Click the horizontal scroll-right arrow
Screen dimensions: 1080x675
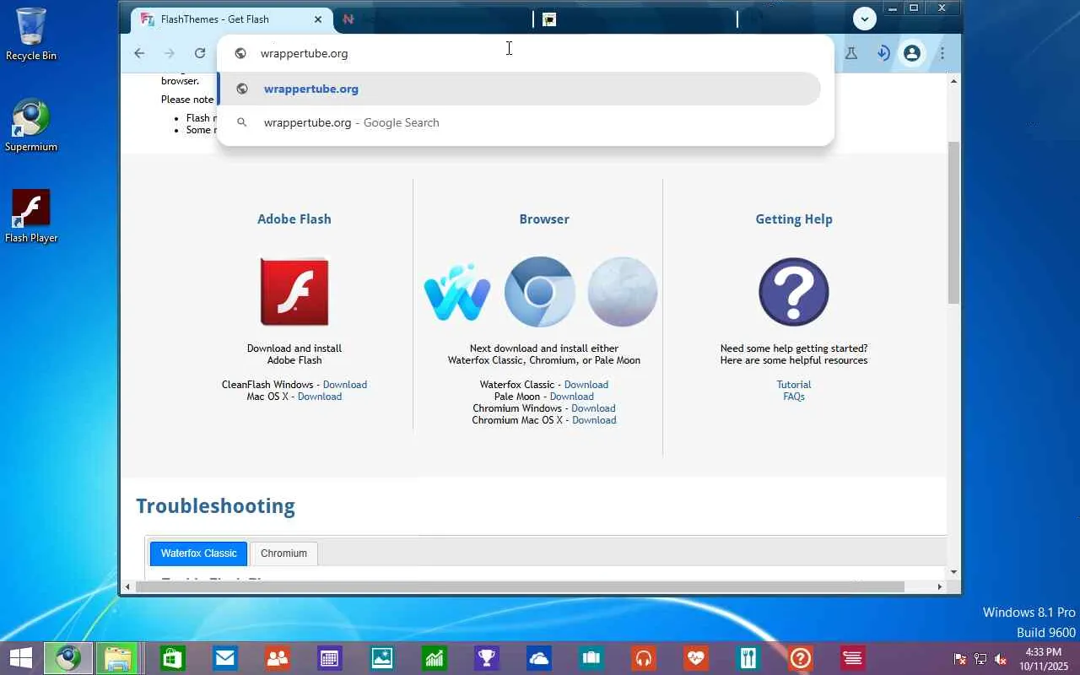(940, 586)
